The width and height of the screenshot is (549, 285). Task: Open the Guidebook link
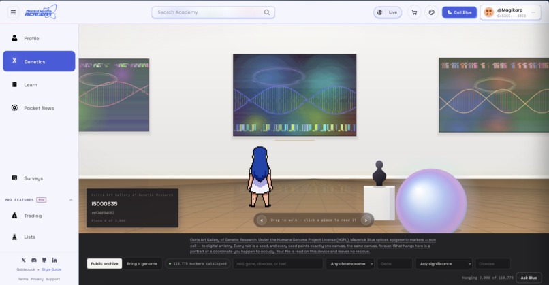[x=26, y=269]
